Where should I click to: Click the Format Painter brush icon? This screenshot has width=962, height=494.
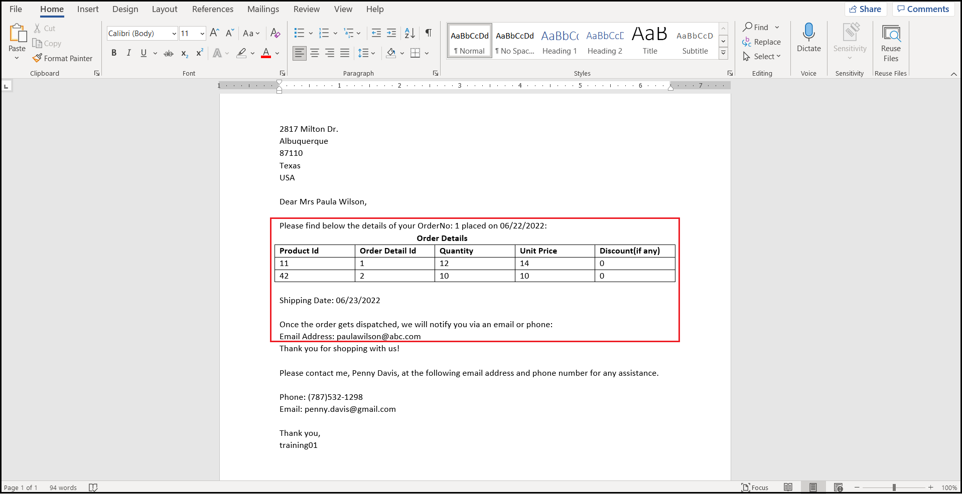point(37,58)
